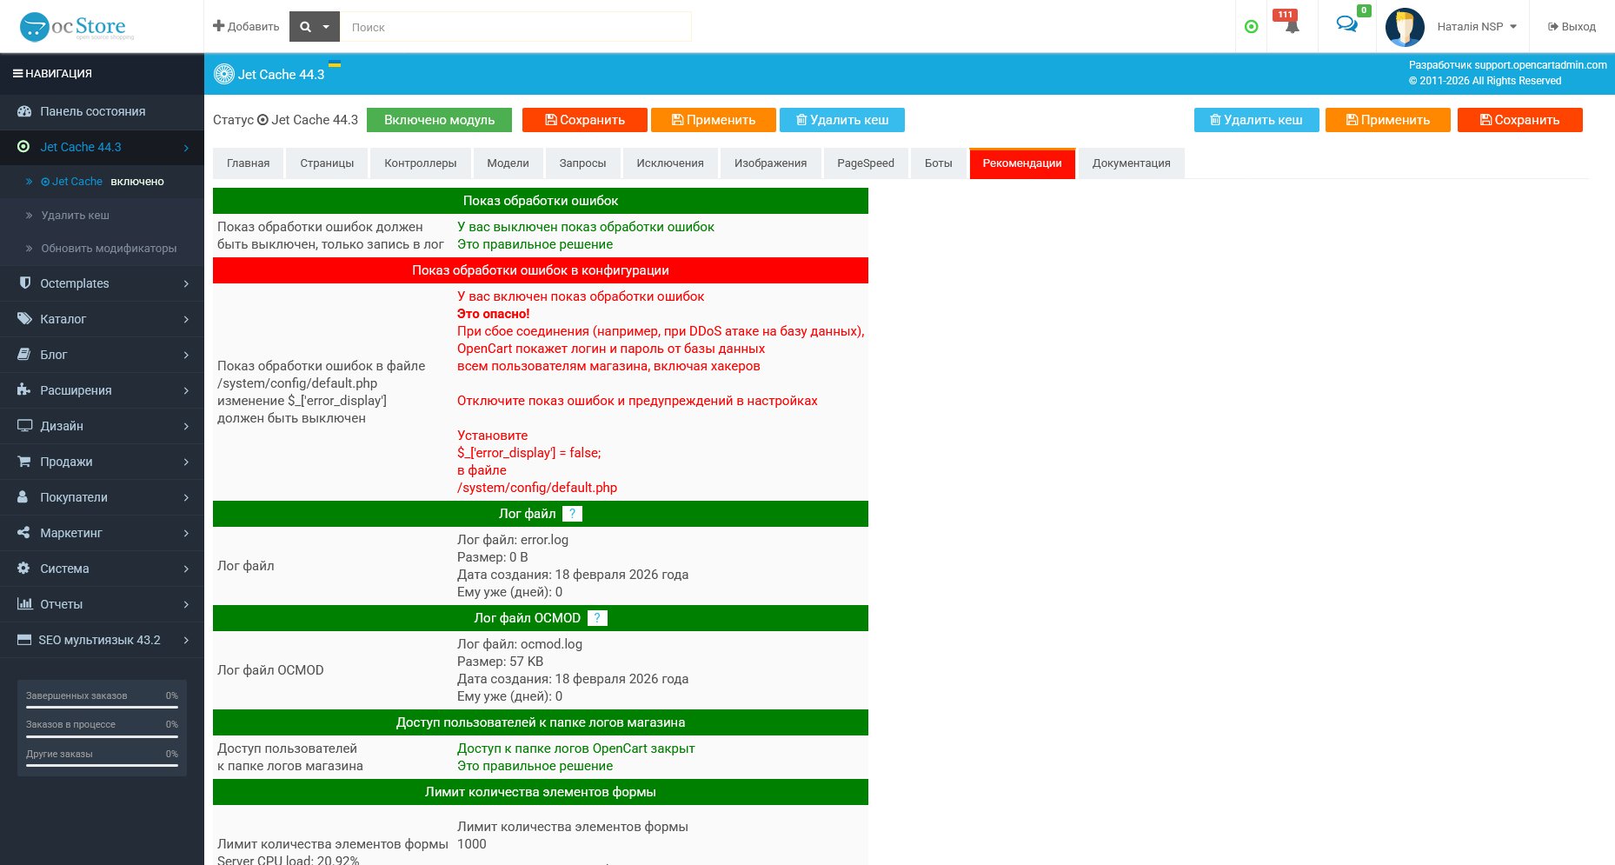Select the Рекомендации tab
1615x865 pixels.
tap(1022, 163)
